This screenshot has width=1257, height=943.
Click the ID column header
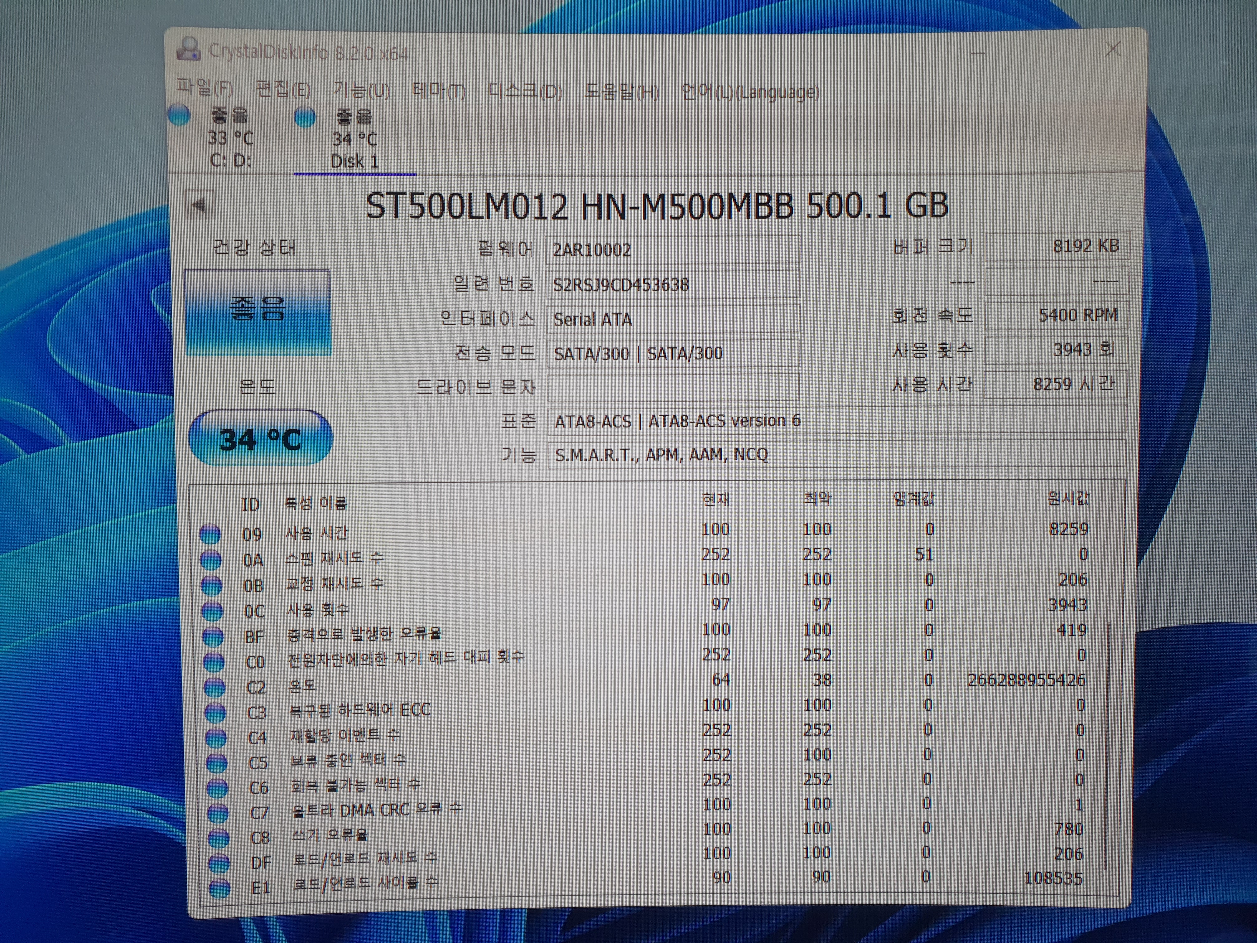click(x=250, y=504)
